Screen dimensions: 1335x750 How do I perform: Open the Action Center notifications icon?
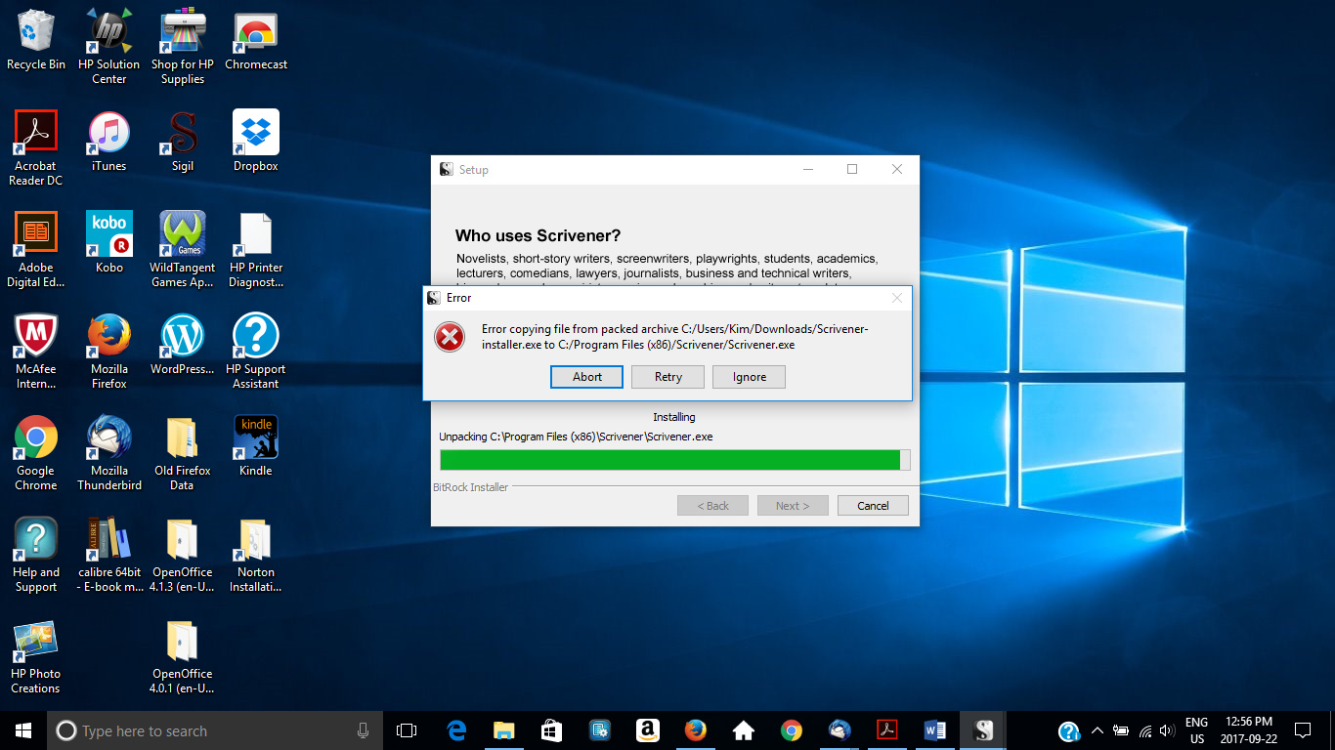(1302, 730)
